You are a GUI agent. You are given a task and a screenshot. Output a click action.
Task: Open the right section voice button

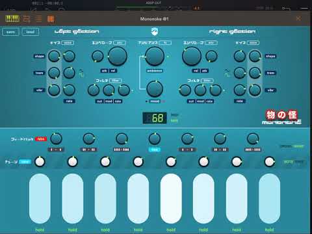(253, 43)
